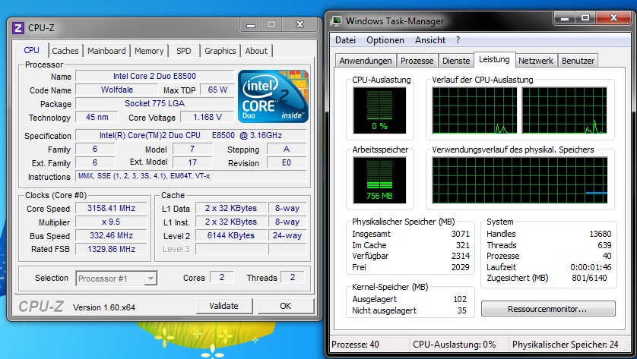Screen dimensions: 637x359
Task: Click the Code Name field Wolfdale
Action: (117, 90)
